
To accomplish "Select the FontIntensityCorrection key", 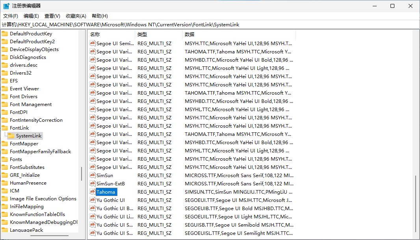I will coord(36,120).
